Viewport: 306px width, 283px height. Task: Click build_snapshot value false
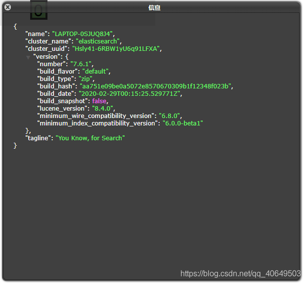pyautogui.click(x=99, y=101)
